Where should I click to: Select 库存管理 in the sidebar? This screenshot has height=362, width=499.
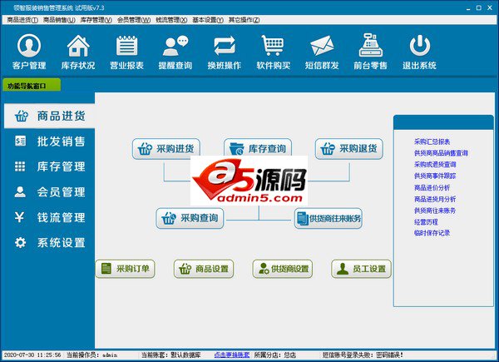pos(49,166)
